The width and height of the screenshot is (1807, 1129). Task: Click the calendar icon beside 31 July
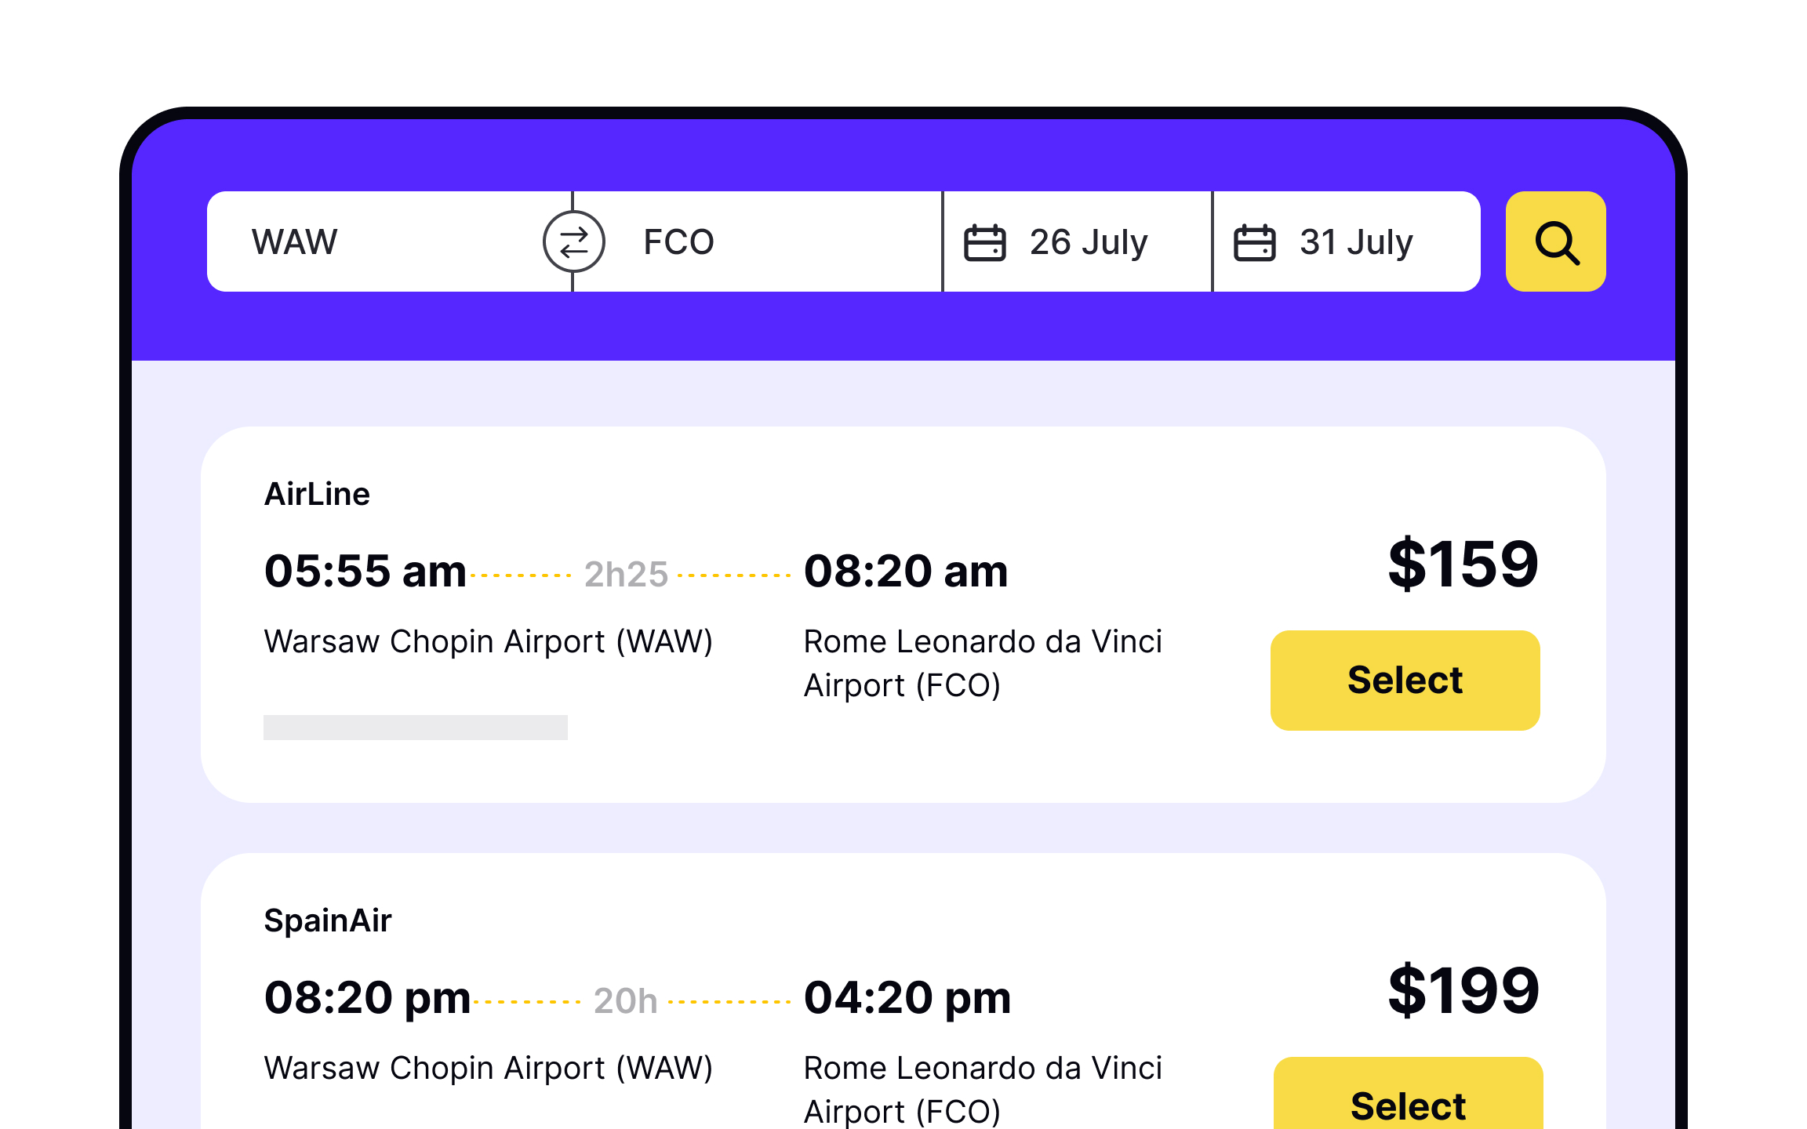click(x=1254, y=242)
